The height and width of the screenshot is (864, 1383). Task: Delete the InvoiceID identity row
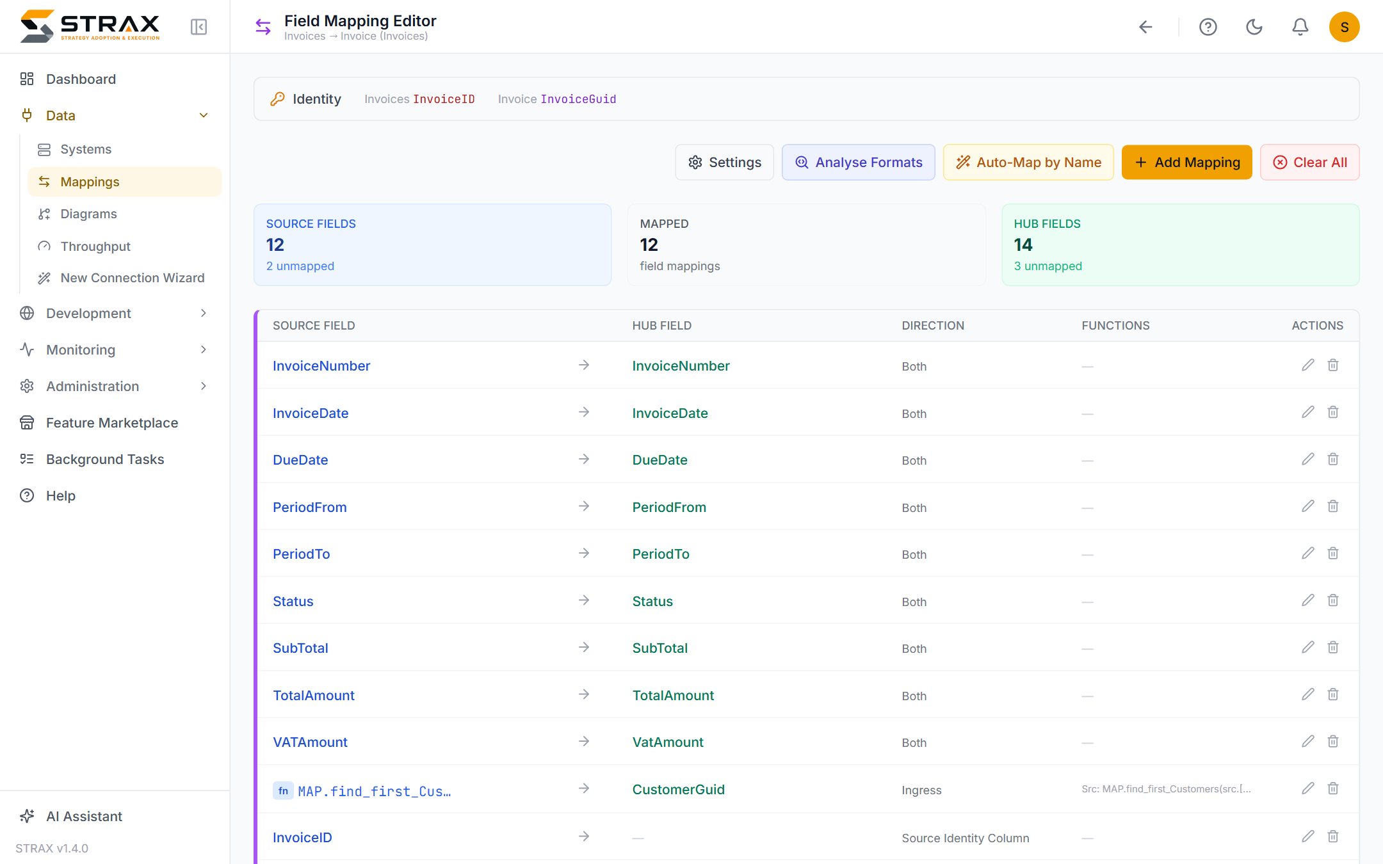pyautogui.click(x=1333, y=836)
